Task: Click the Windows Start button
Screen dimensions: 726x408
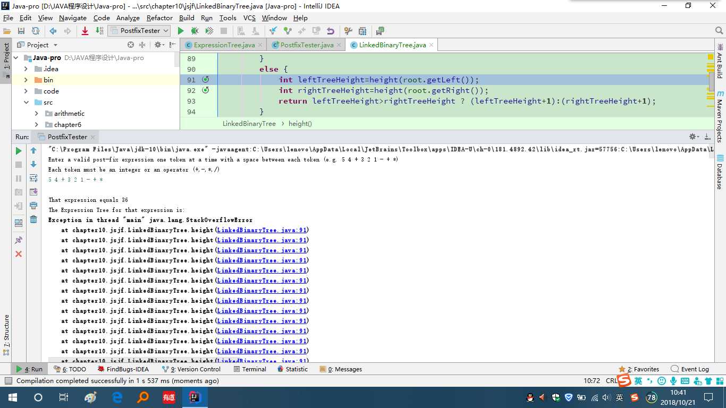Action: click(12, 397)
